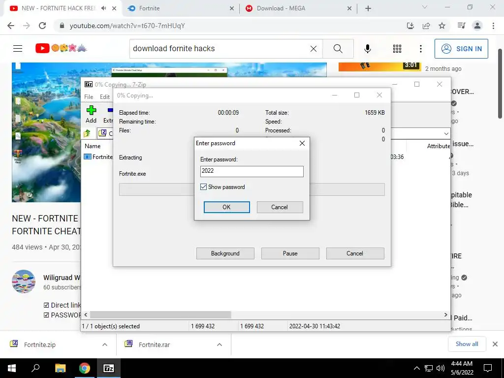The image size is (504, 378).
Task: Switch to the Fortnite browser tab
Action: point(180,8)
